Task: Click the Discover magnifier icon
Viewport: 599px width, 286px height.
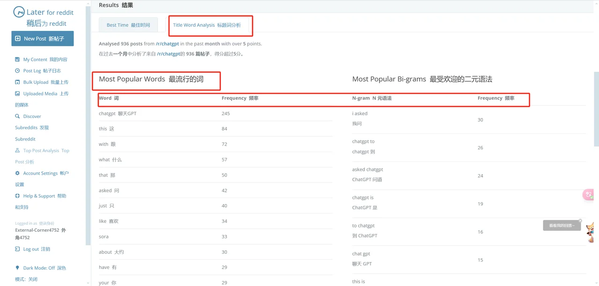Action: 18,116
